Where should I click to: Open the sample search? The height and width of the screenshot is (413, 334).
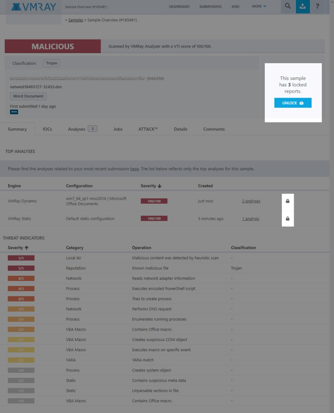coord(287,7)
